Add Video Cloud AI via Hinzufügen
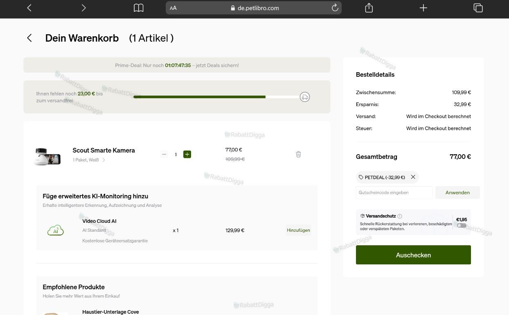The width and height of the screenshot is (509, 315). pyautogui.click(x=298, y=230)
